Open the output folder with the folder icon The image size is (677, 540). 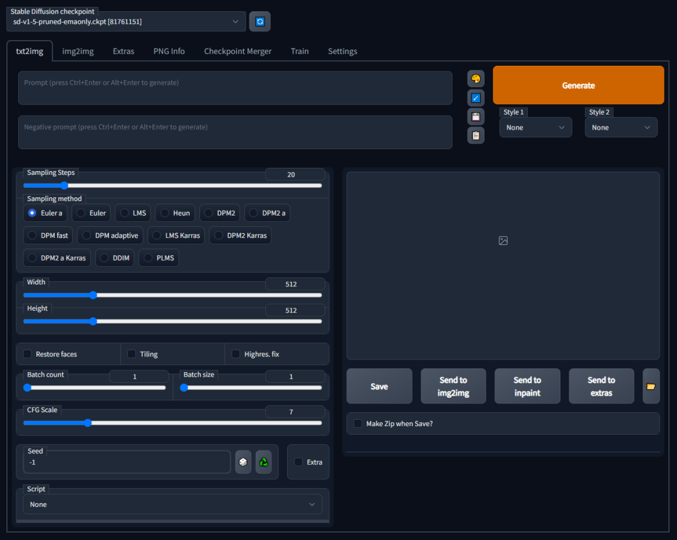[x=651, y=387]
